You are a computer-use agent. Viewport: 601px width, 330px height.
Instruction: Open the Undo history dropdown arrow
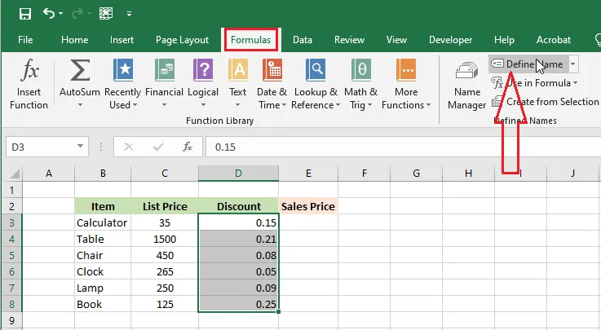(61, 14)
